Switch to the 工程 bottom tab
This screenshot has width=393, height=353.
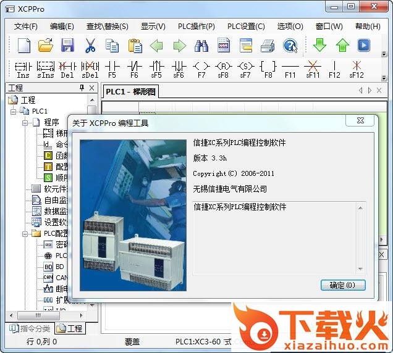pos(70,328)
